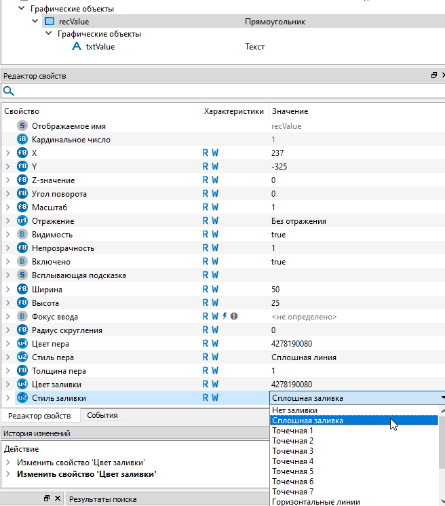Expand the X property row
445x506 pixels.
[x=7, y=153]
